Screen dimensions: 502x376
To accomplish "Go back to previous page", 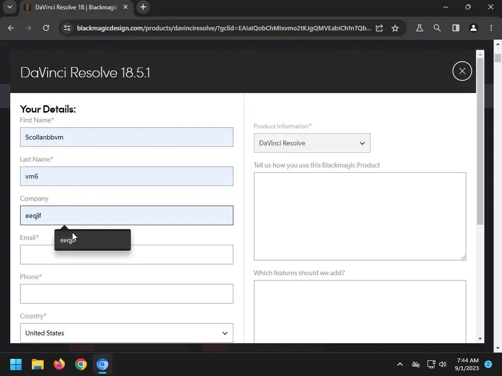I will coord(11,28).
